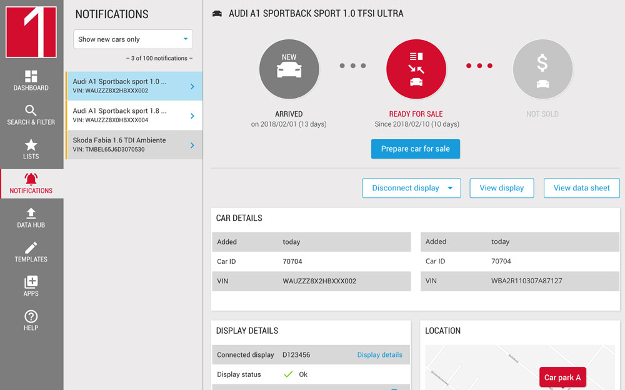Open the 'Show new cars only' filter dropdown
625x390 pixels.
(x=133, y=39)
